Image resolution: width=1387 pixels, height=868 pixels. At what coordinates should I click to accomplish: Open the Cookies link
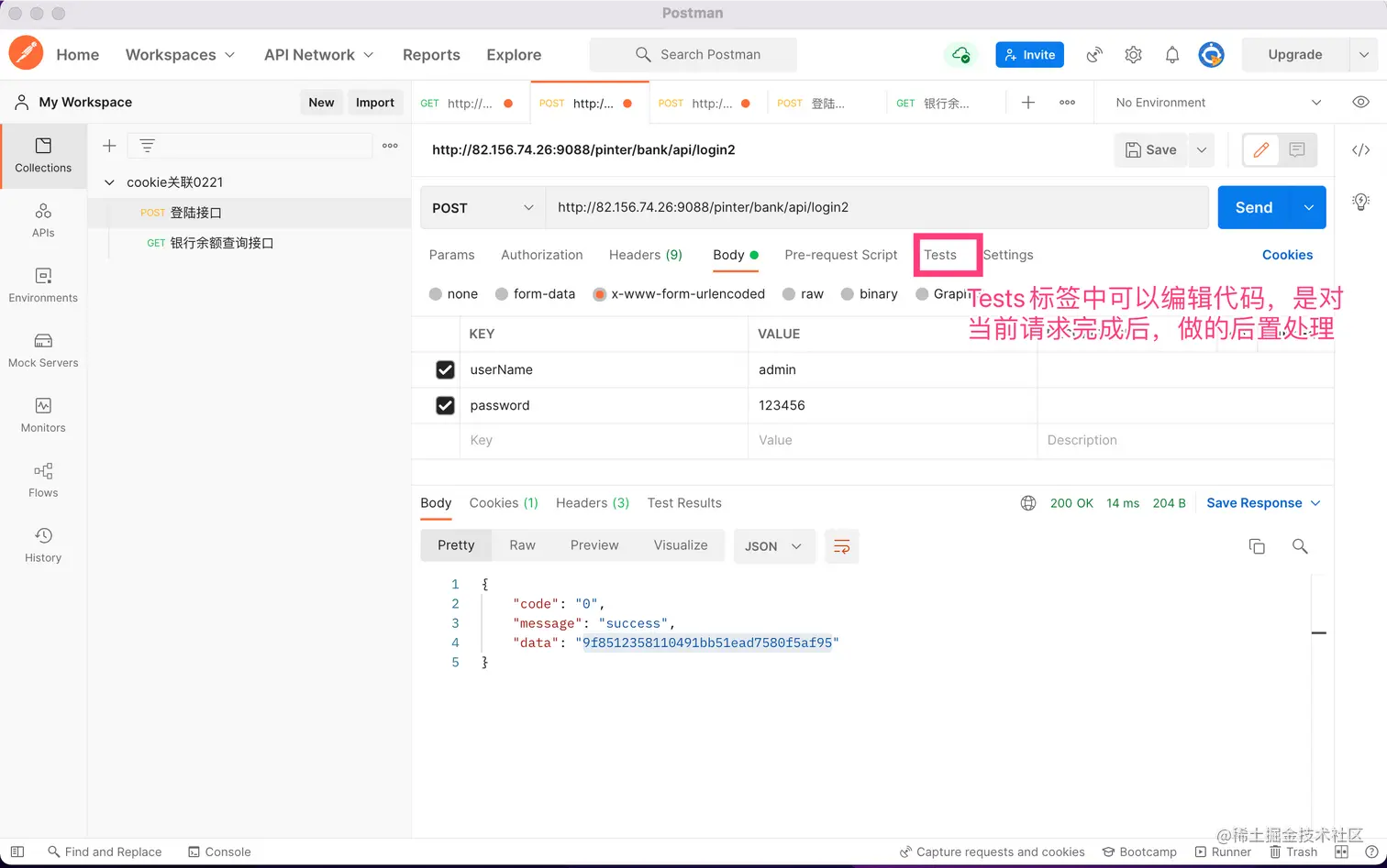point(1287,255)
